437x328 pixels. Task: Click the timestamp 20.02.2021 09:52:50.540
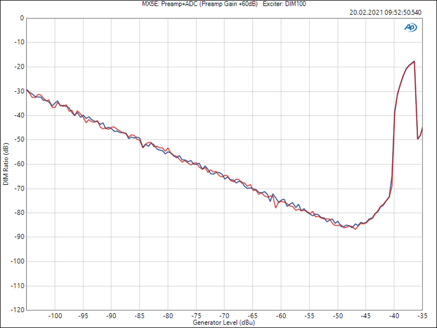[x=385, y=12]
